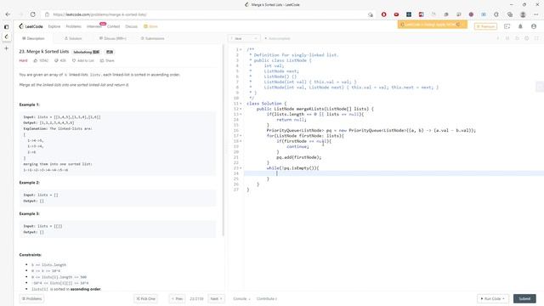Open the Java language dropdown

tap(244, 38)
